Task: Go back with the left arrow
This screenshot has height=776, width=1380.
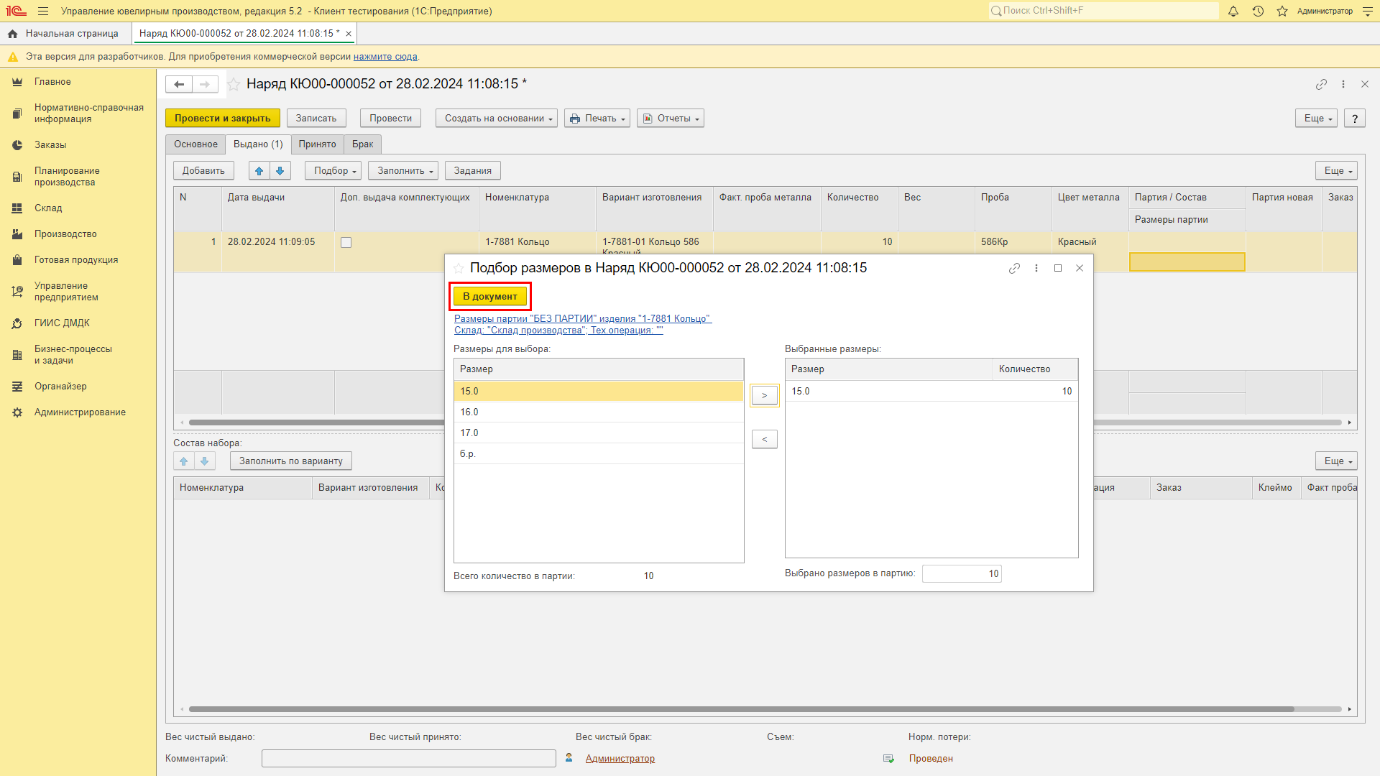Action: (x=179, y=84)
